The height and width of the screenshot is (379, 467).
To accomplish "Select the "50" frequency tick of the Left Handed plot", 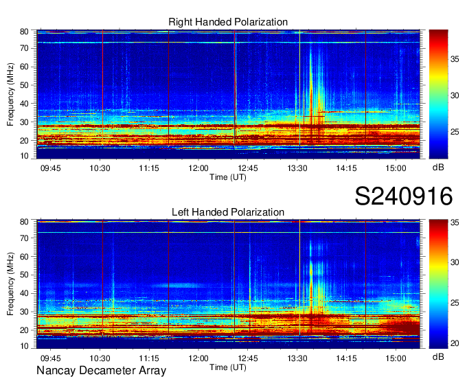I will tap(24, 275).
